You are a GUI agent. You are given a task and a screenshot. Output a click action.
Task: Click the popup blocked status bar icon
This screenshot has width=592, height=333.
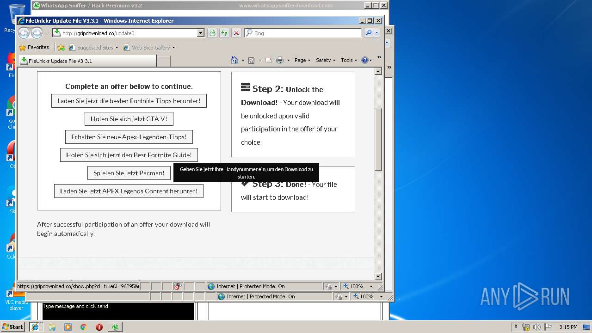178,286
